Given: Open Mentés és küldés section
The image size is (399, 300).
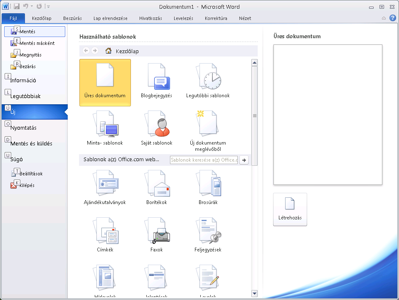Looking at the screenshot, I should coord(34,143).
